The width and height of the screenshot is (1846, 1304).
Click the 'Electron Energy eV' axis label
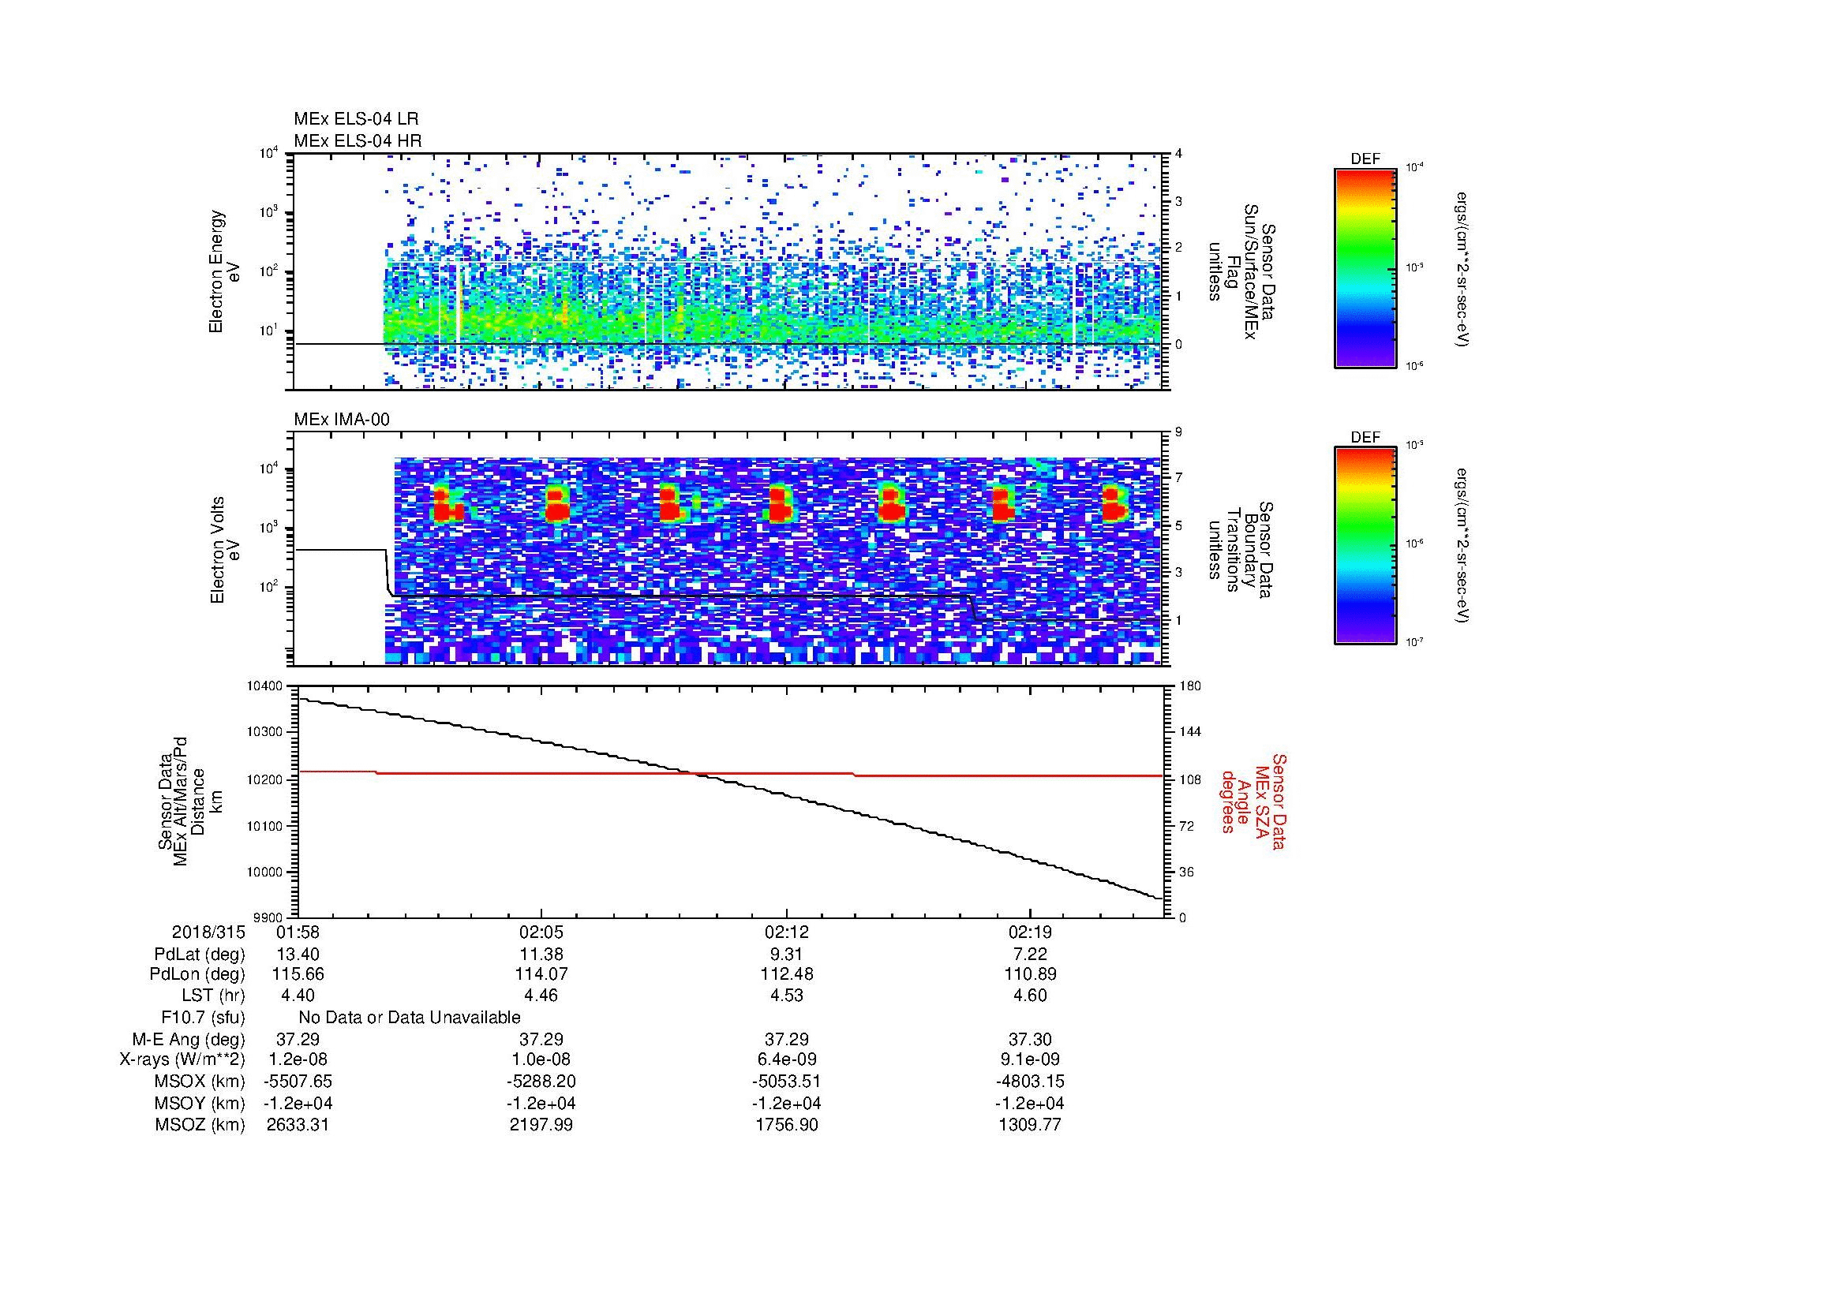[x=225, y=271]
